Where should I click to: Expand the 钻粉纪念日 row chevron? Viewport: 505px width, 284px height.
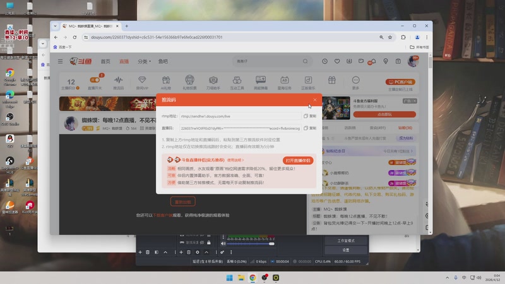[412, 151]
